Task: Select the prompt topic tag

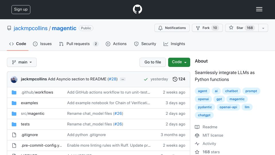Action: (x=251, y=91)
